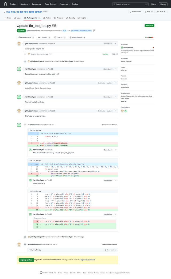Open the Pull requests tab
This screenshot has width=171, height=279.
[32, 18]
